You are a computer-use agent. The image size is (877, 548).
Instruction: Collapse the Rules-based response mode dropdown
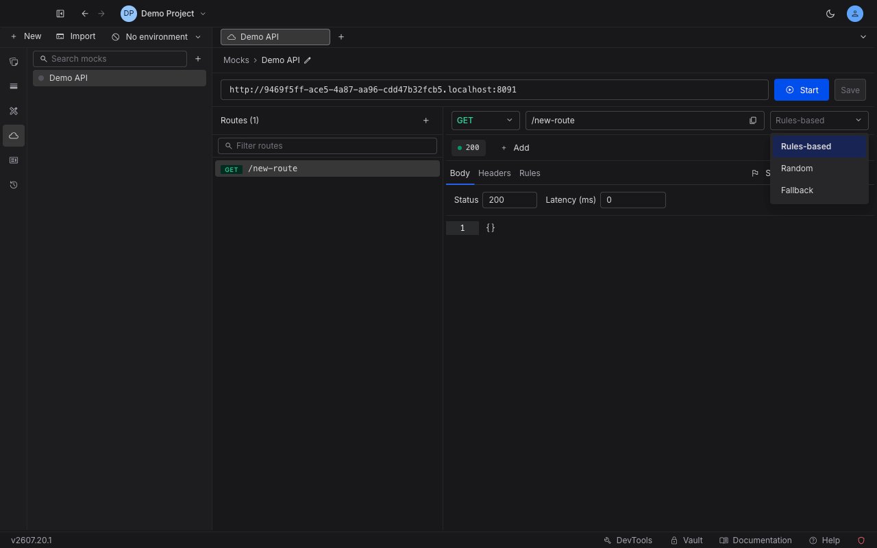coord(819,121)
